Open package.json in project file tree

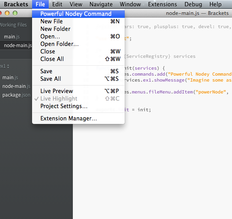tap(16, 95)
